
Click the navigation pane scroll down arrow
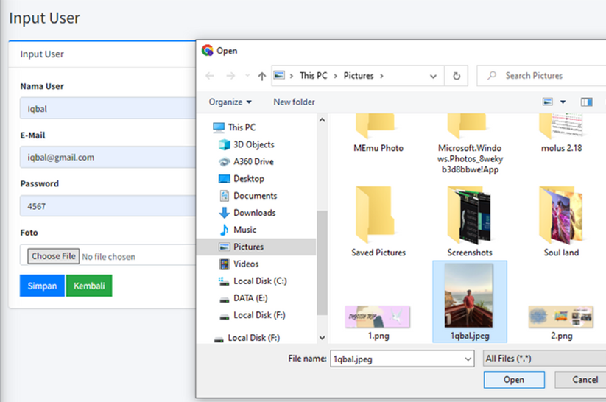click(322, 337)
